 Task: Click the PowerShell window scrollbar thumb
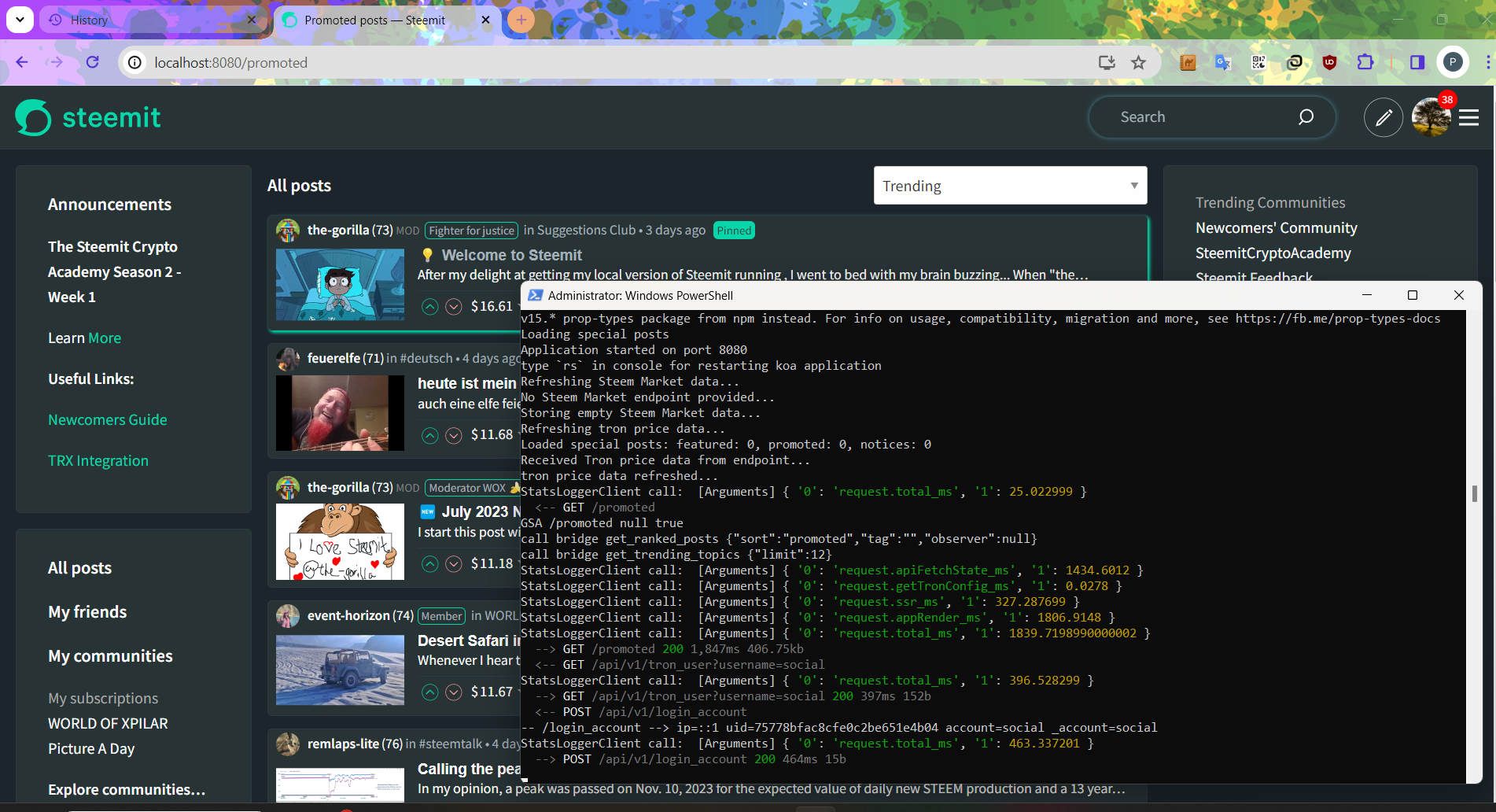tap(1474, 494)
